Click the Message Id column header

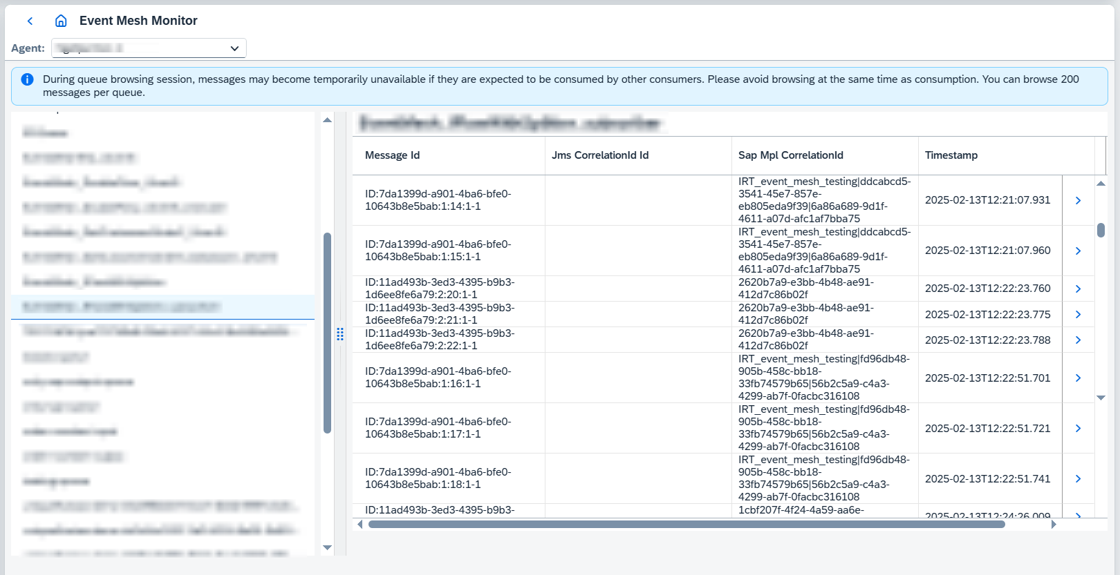(449, 155)
